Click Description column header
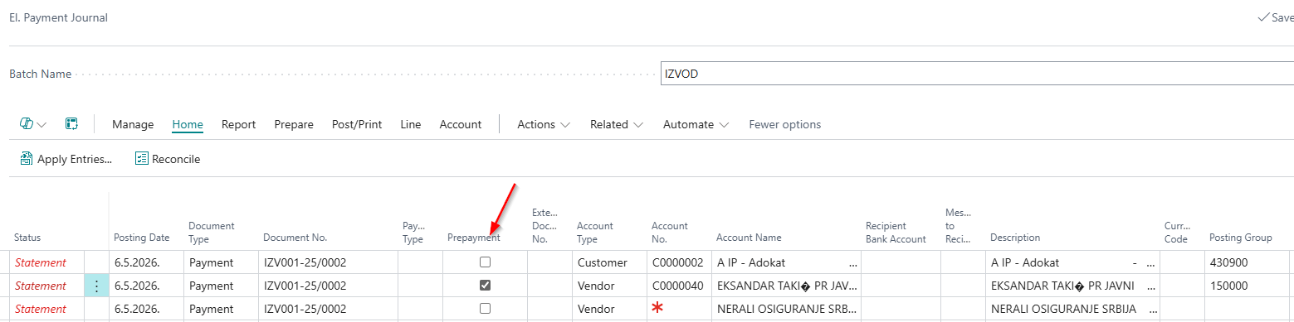 pos(1015,238)
